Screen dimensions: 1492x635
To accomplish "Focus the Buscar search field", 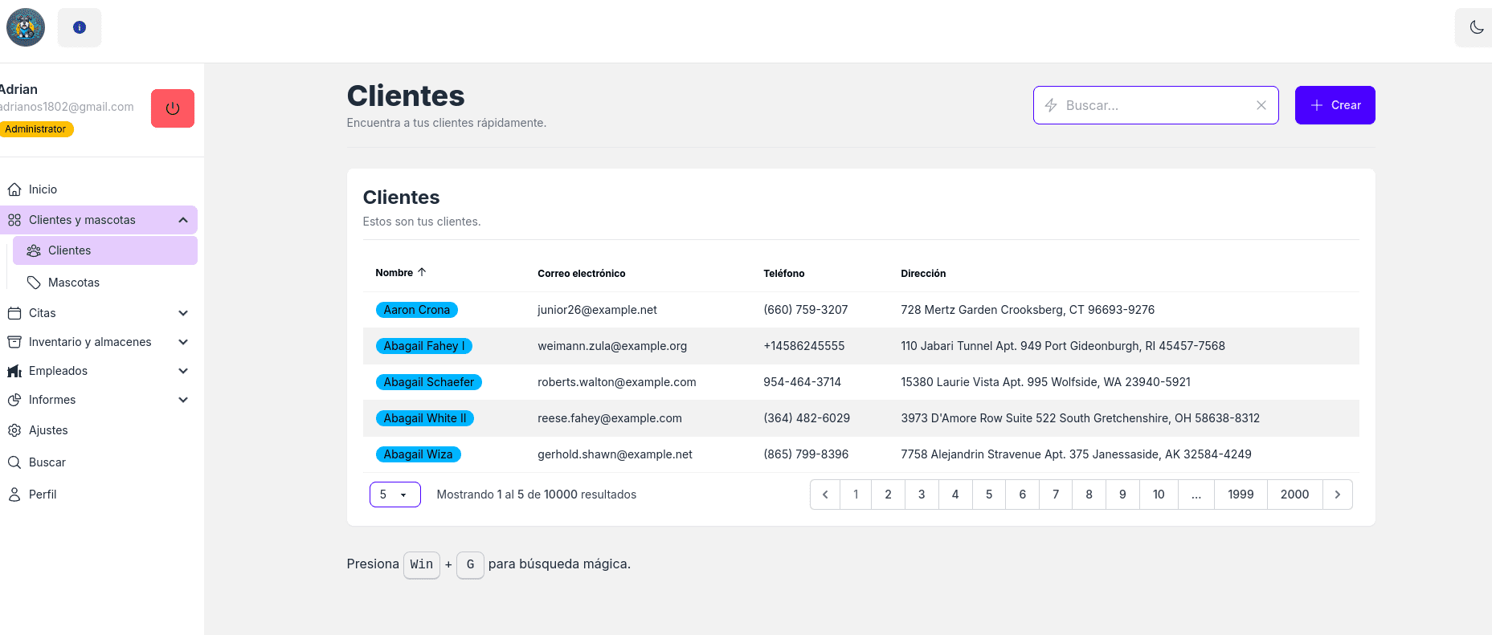I will tap(1155, 105).
